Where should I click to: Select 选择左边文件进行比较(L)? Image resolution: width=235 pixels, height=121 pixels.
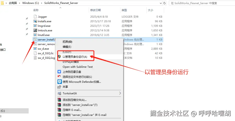pos(77,77)
